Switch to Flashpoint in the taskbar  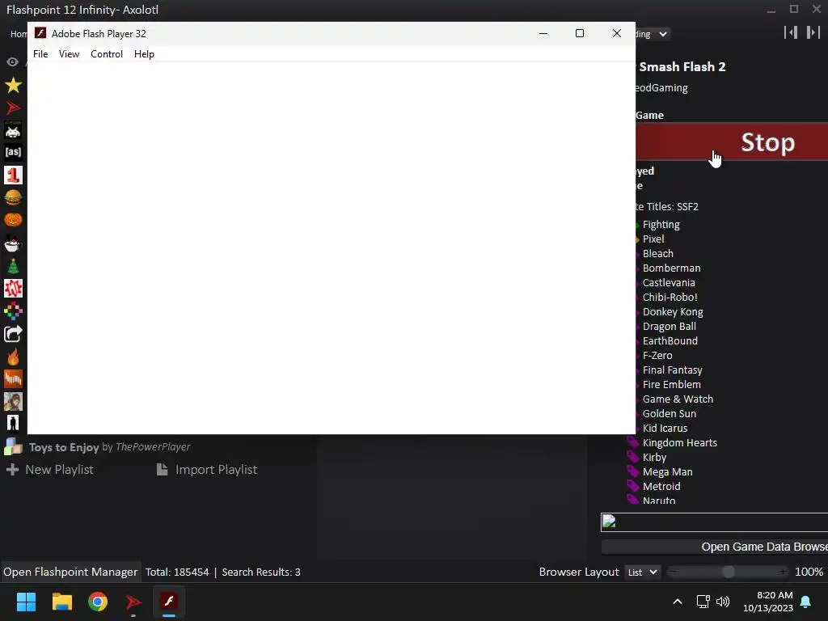[133, 602]
